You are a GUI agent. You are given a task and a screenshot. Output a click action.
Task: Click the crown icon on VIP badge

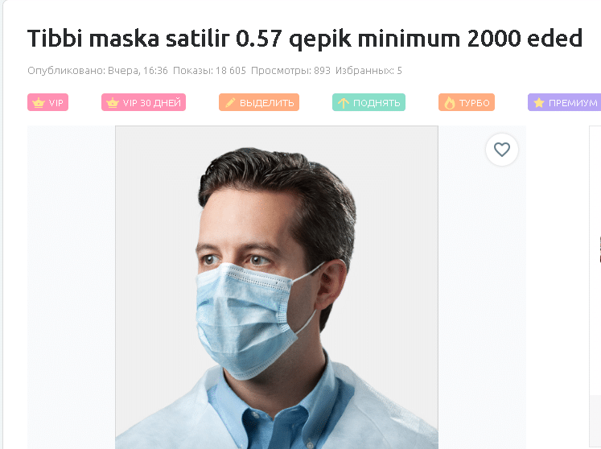point(39,103)
